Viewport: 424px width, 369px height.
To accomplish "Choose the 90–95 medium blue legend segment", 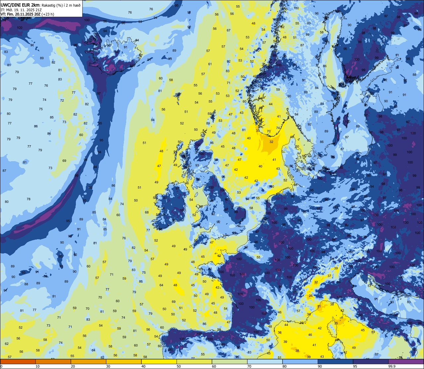I will click(335, 361).
